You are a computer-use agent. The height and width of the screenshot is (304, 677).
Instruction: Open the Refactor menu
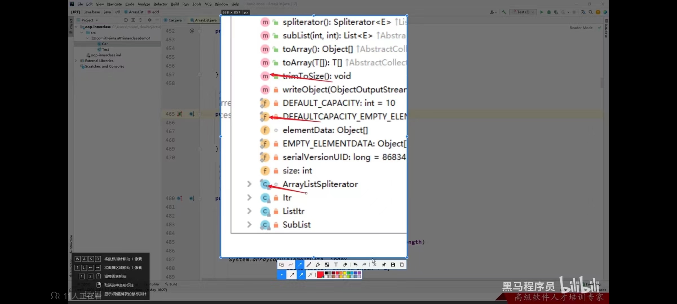pyautogui.click(x=160, y=4)
